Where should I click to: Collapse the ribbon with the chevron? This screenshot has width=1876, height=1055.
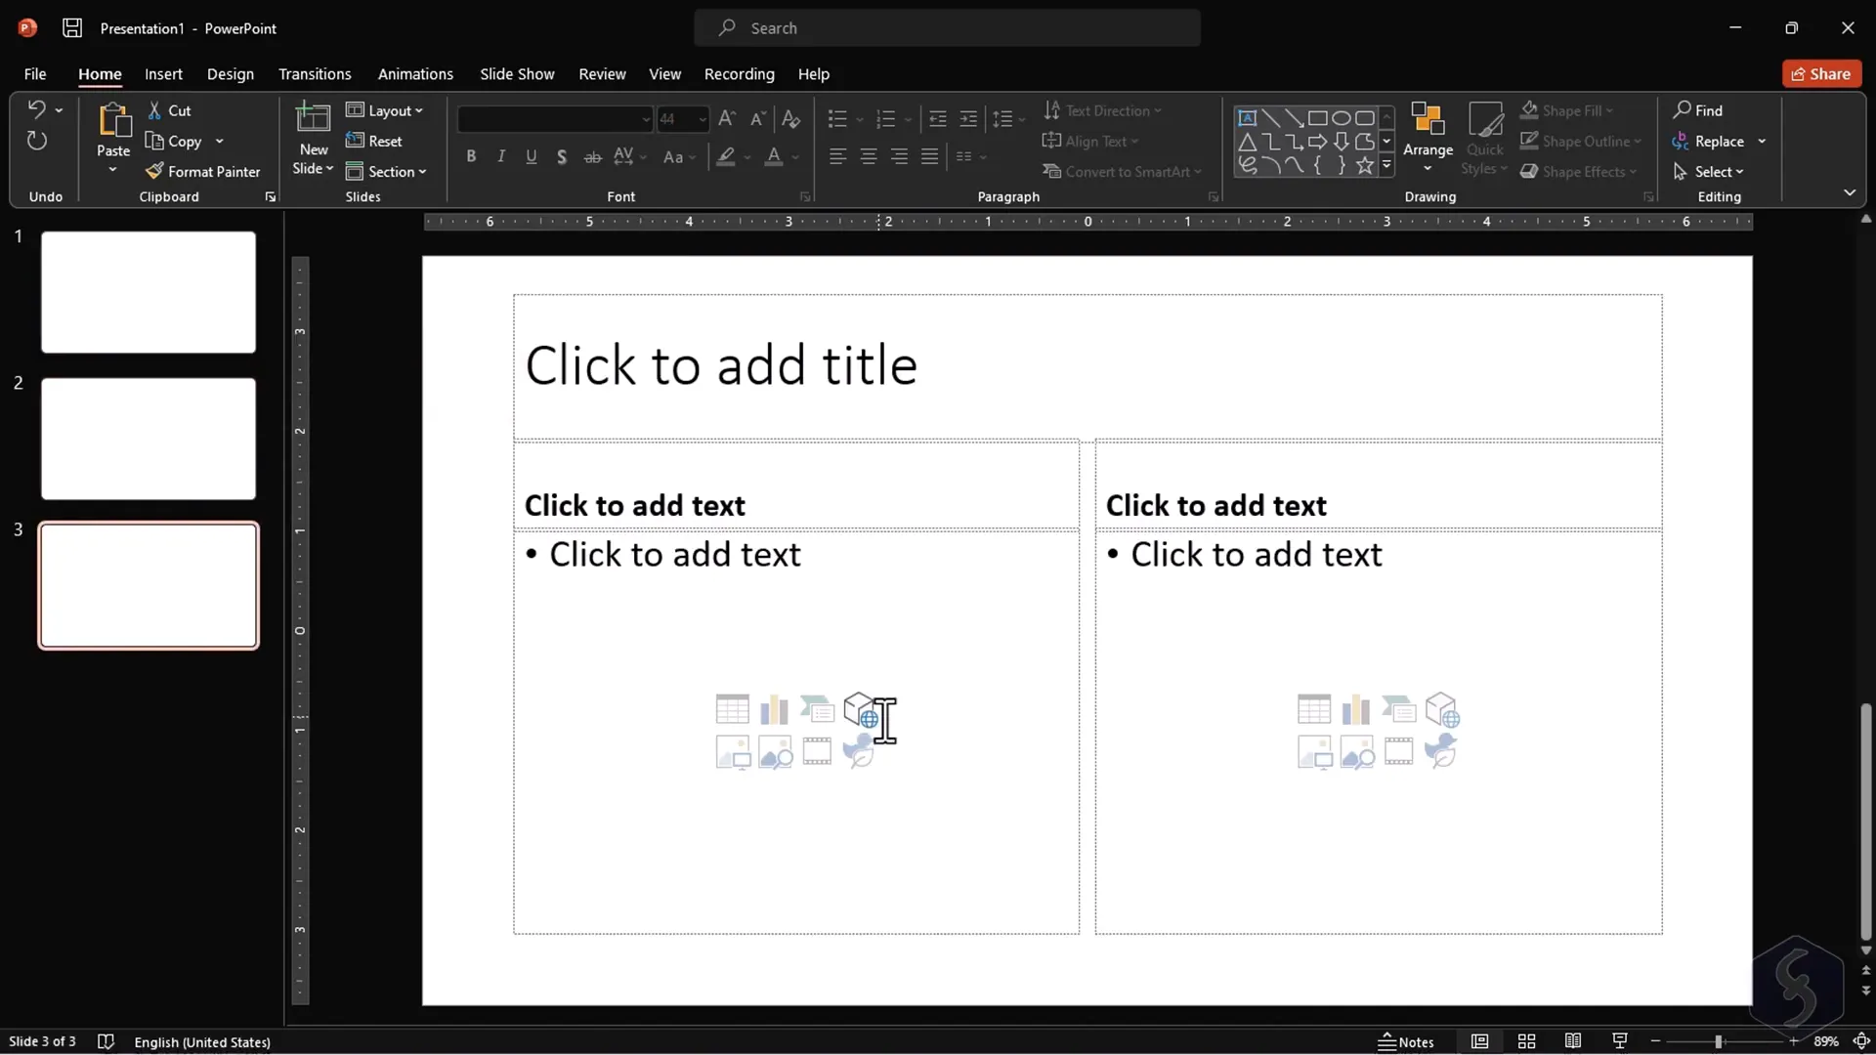(1849, 193)
